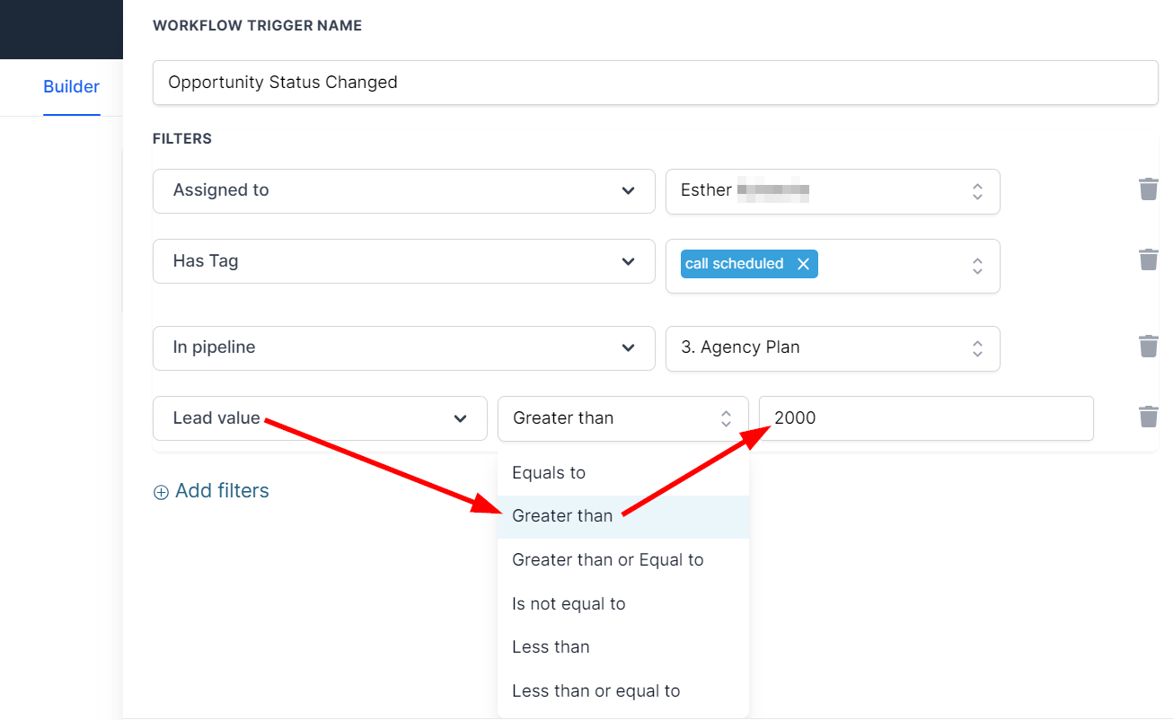Open the 3. Agency Plan pipeline selector
Viewport: 1173px width, 720px height.
pyautogui.click(x=832, y=348)
